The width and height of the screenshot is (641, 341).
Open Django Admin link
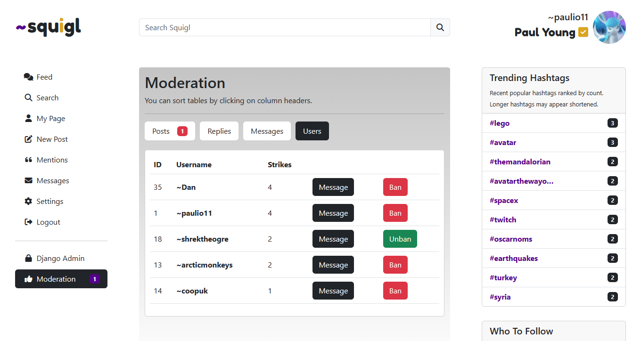[60, 258]
